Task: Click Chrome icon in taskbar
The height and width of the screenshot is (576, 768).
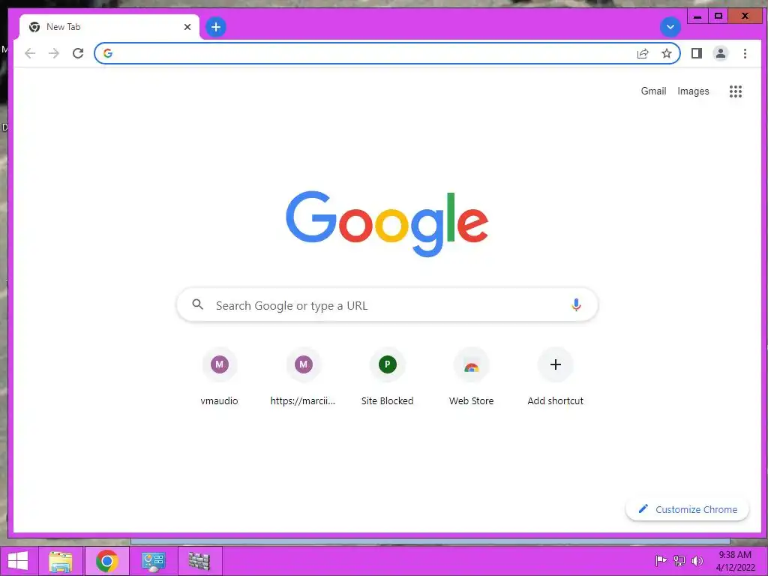Action: tap(106, 561)
